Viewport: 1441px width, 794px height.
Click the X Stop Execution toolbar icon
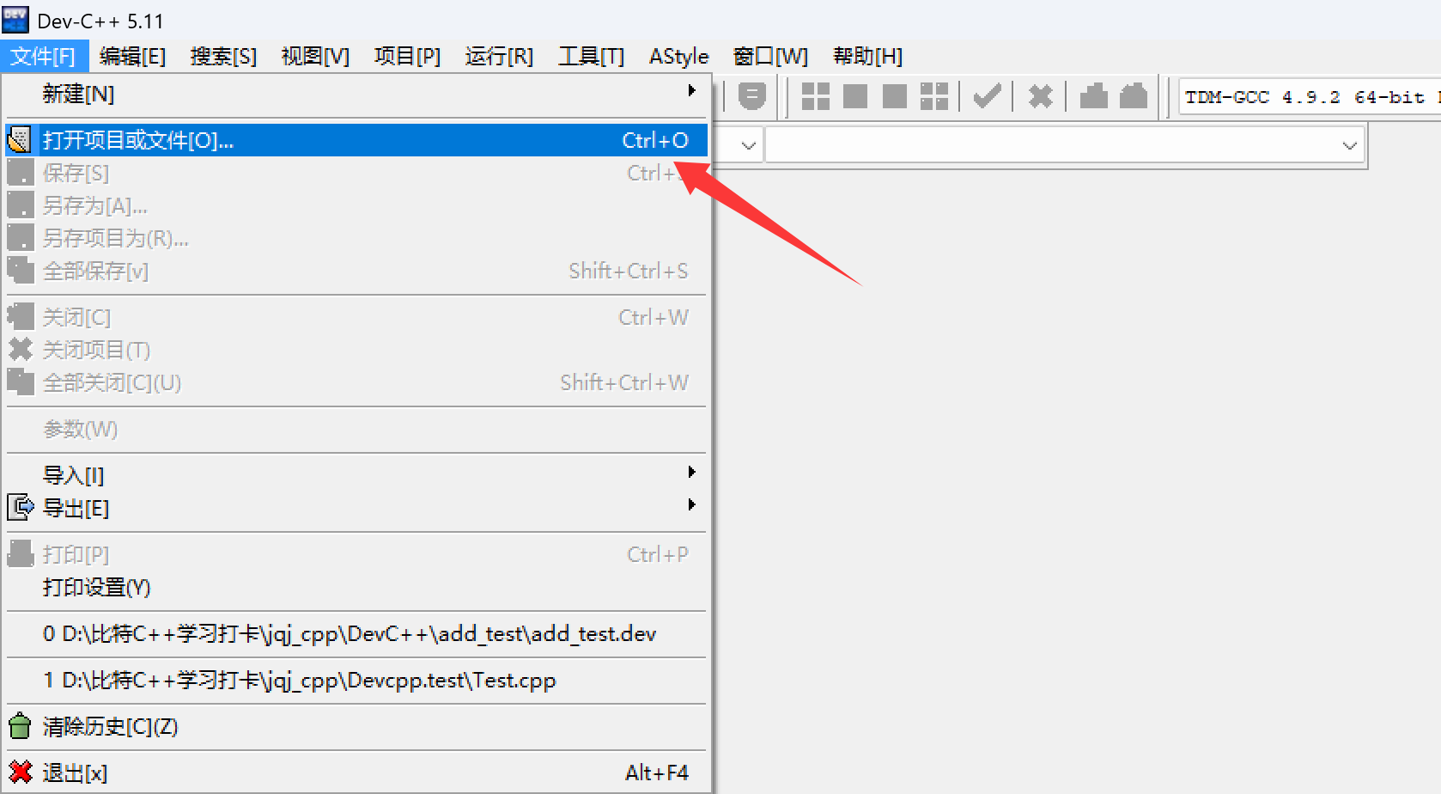pos(1040,96)
